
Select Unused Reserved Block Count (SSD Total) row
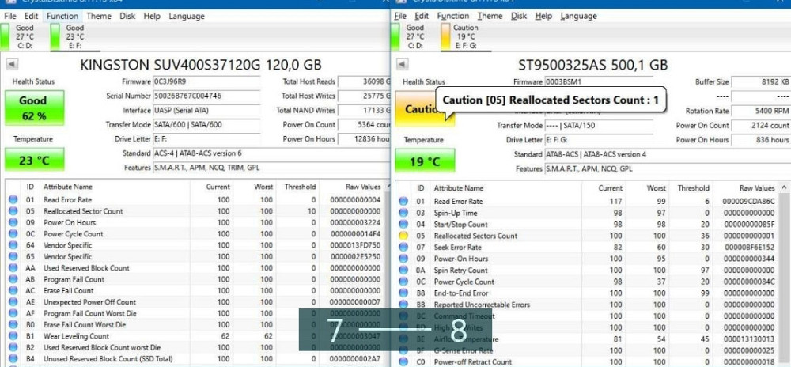click(195, 359)
